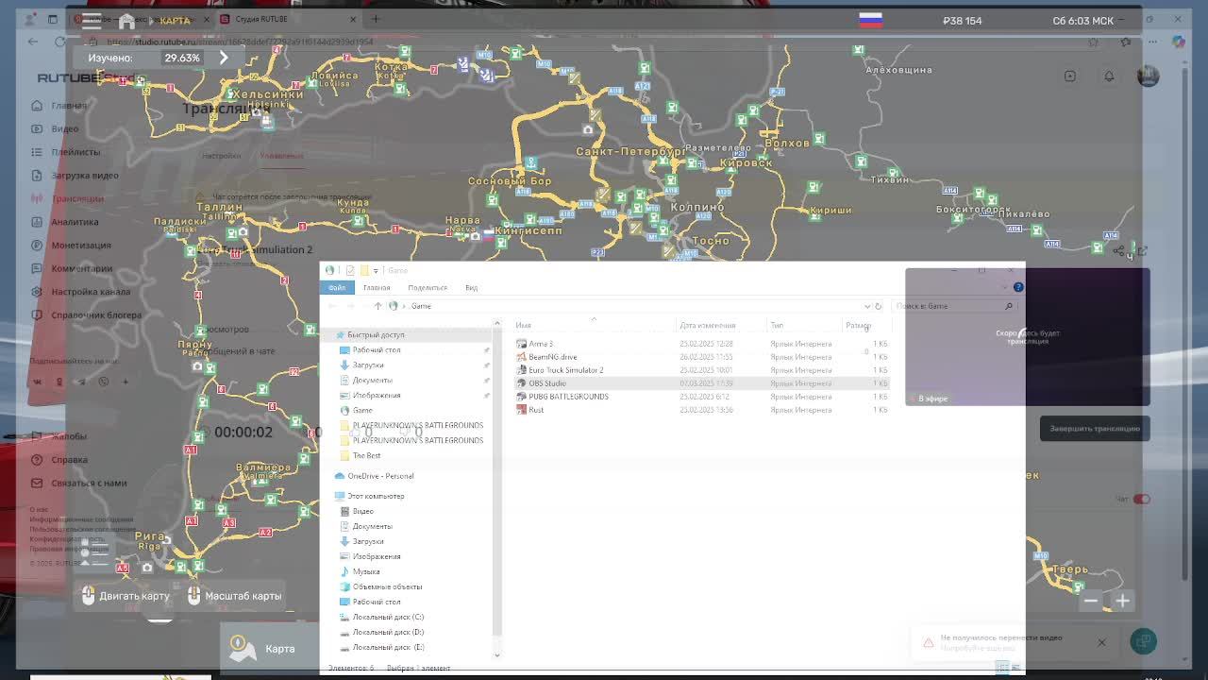1208x680 pixels.
Task: Open the user avatar in RUTUBE header
Action: click(1149, 76)
